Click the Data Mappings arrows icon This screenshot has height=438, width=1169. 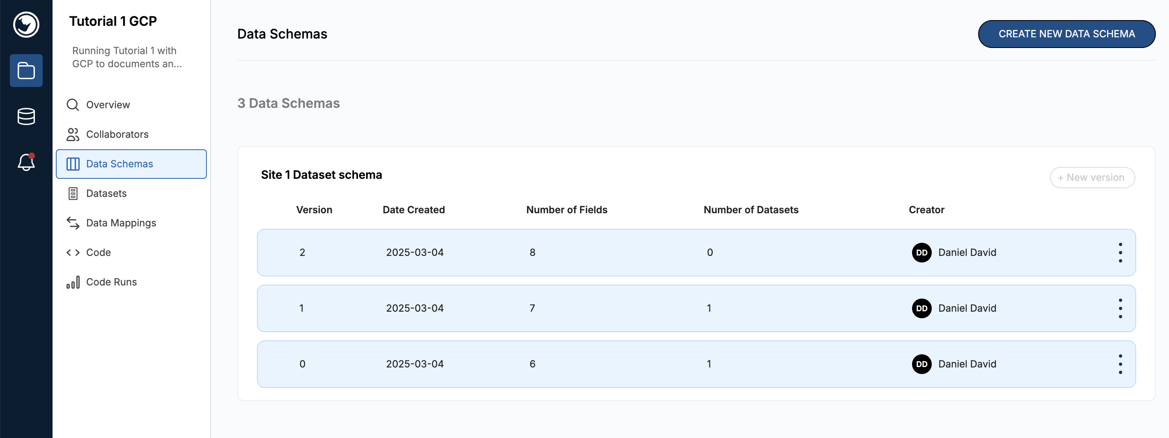tap(73, 223)
